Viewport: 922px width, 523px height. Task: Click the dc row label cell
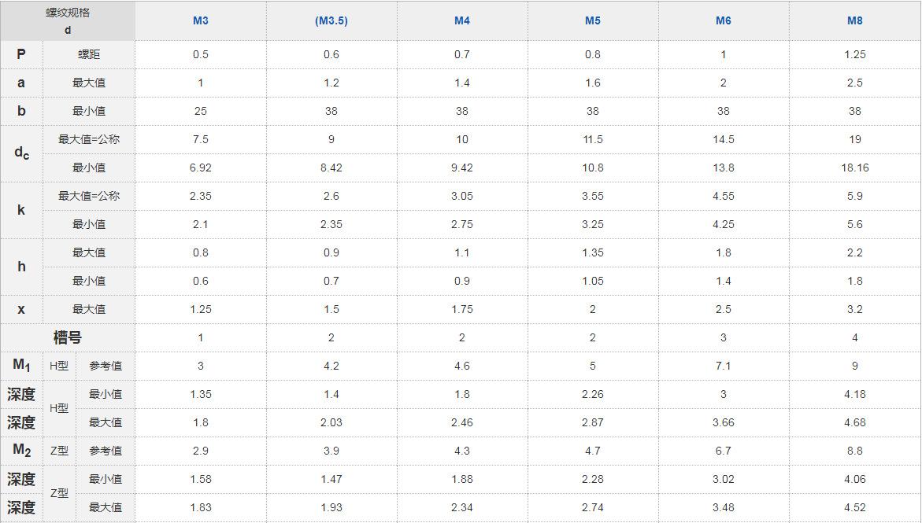tap(21, 153)
